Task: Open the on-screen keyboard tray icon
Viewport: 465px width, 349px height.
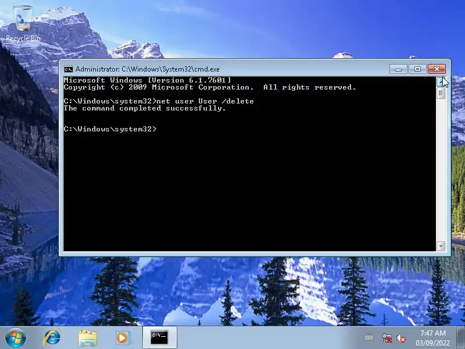Action: tap(369, 338)
